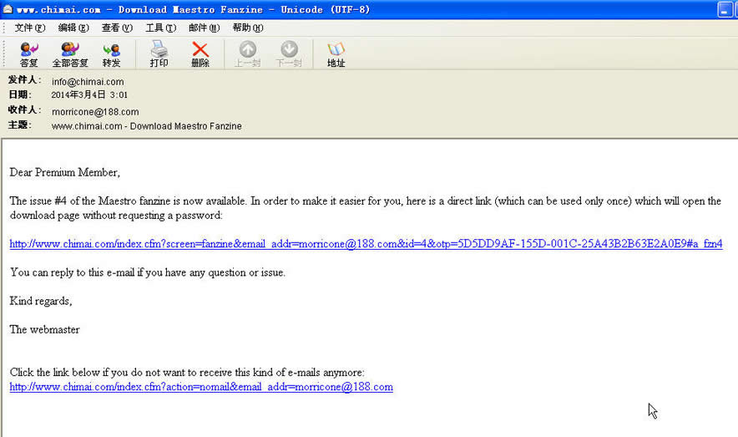This screenshot has height=437, width=738.
Task: Click the nomail unsubscribe link
Action: tap(201, 387)
